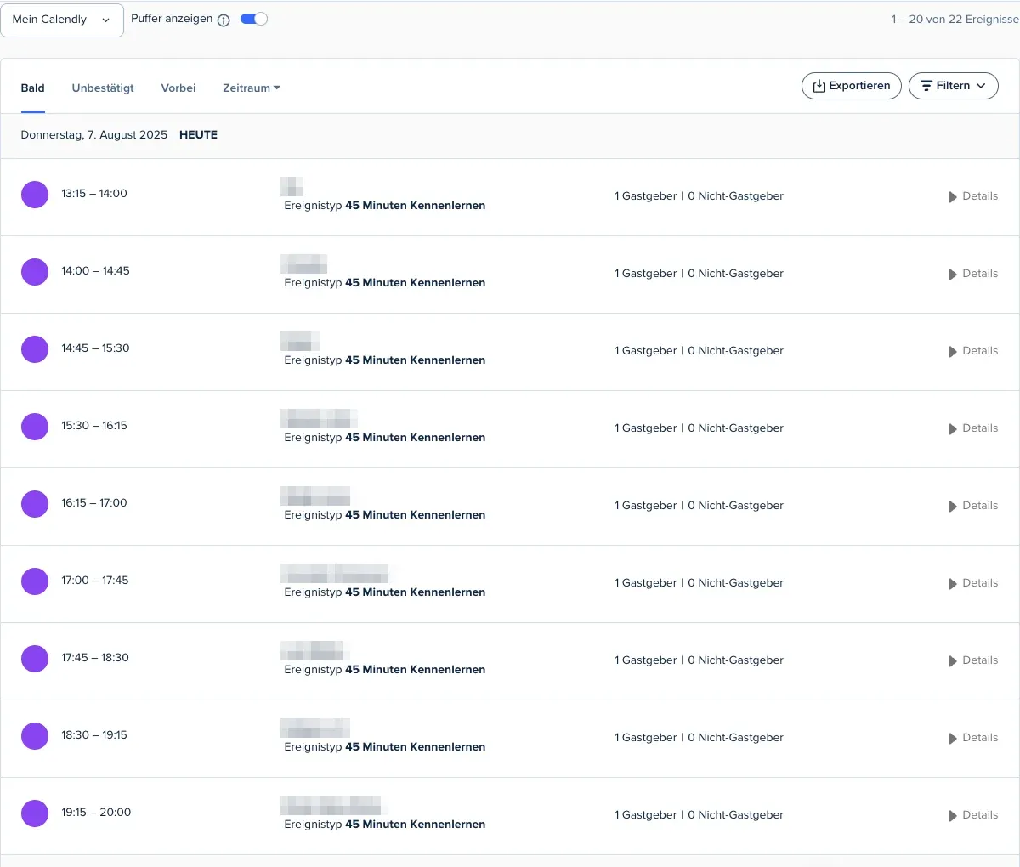Open the Filtern menu
The width and height of the screenshot is (1020, 867).
[x=954, y=86]
